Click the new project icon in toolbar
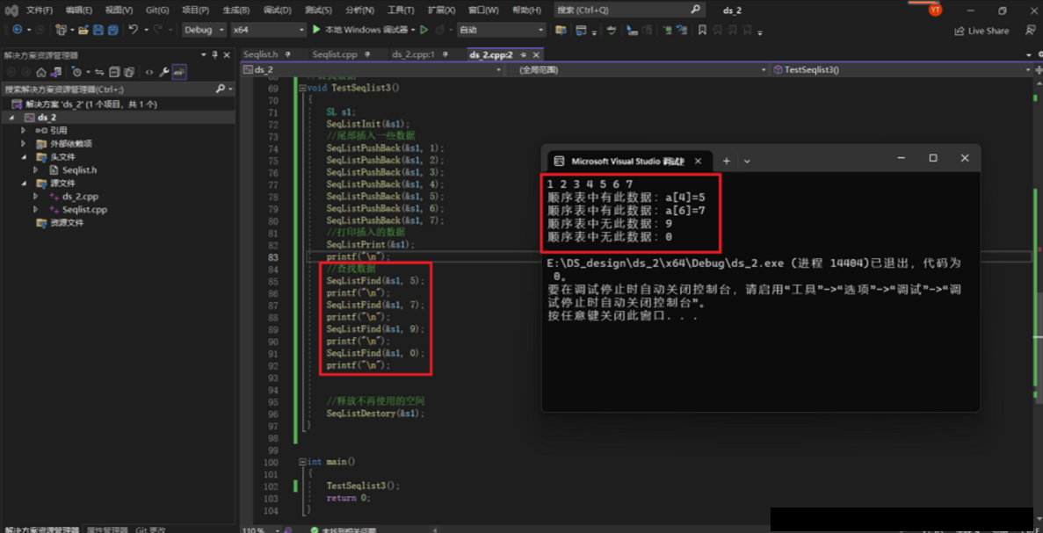Image resolution: width=1043 pixels, height=533 pixels. point(61,30)
